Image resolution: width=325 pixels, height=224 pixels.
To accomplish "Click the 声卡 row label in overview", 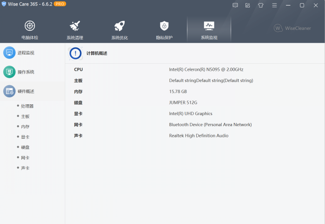I will coord(78,136).
